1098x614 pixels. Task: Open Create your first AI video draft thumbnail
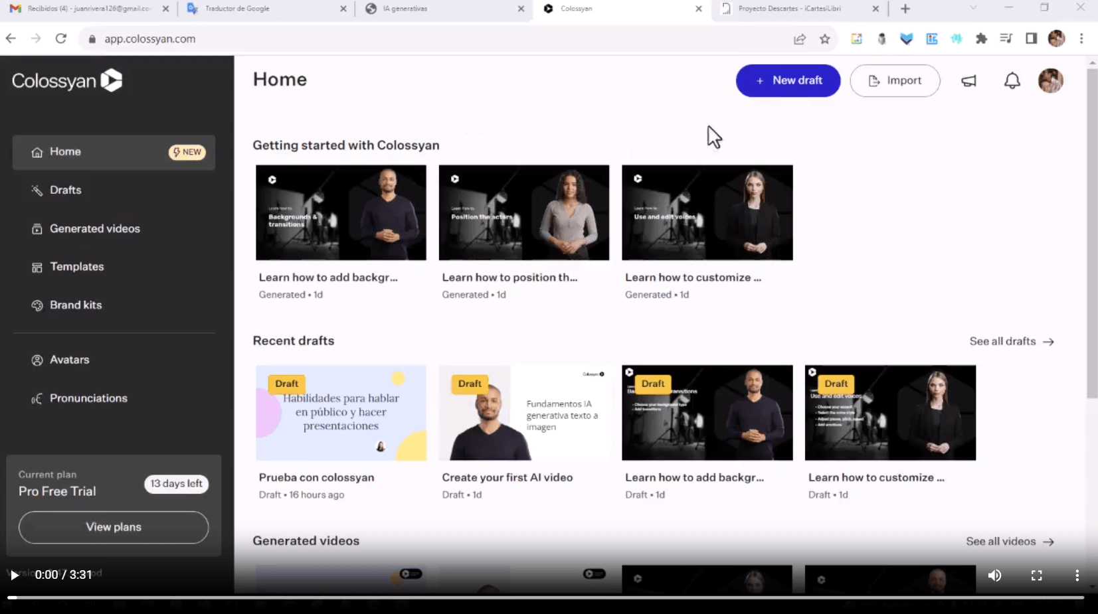coord(524,413)
